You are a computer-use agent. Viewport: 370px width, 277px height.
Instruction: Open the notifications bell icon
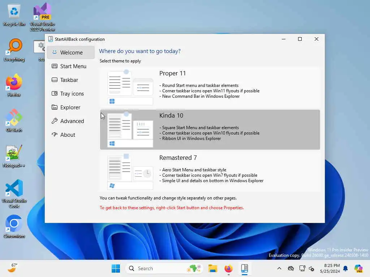345,268
